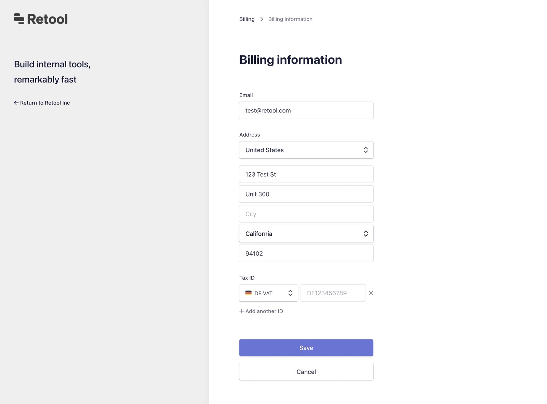This screenshot has height=404, width=547.
Task: Open the United States country dropdown
Action: (x=306, y=150)
